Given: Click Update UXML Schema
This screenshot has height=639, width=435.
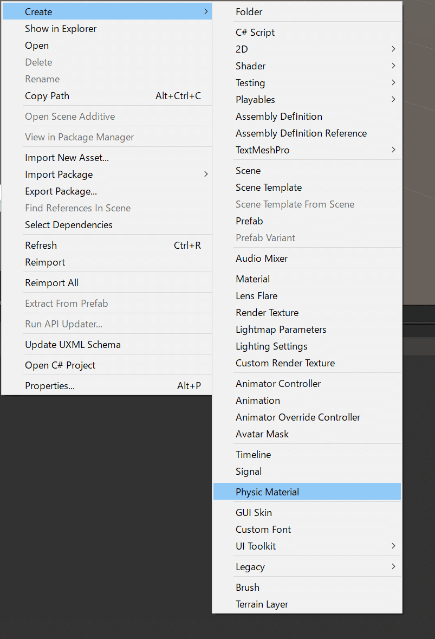Looking at the screenshot, I should [107, 345].
